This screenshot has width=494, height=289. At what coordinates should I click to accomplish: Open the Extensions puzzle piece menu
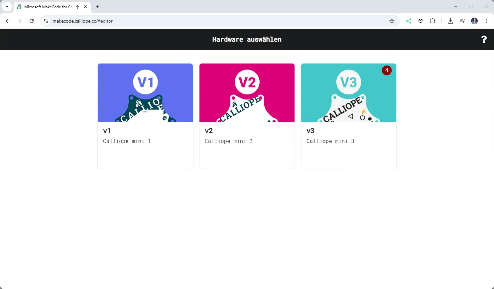click(x=432, y=21)
